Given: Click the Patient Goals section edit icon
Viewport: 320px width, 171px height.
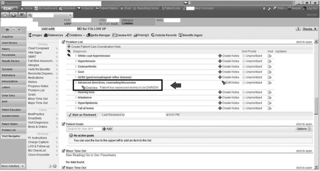Looking at the screenshot, I should pyautogui.click(x=63, y=124).
